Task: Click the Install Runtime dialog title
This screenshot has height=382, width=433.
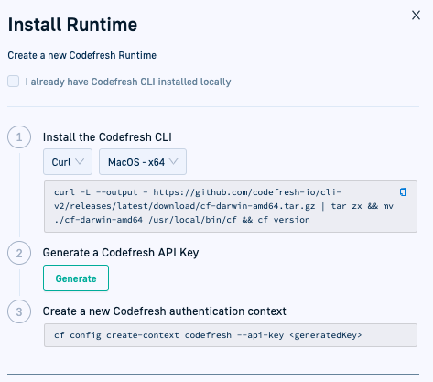Action: point(72,25)
